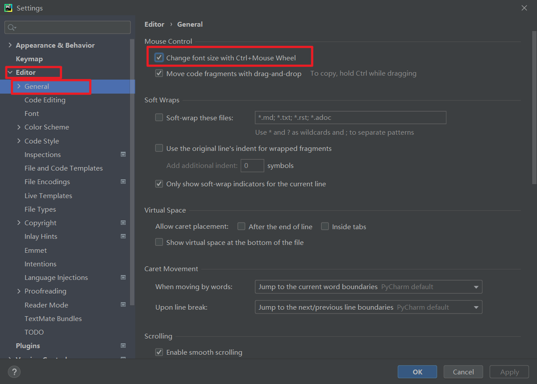Click the help question mark icon
The image size is (537, 384).
[14, 372]
